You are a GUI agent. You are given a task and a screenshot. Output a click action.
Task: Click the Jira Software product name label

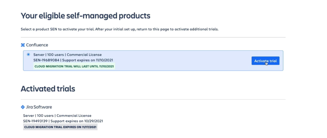pyautogui.click(x=39, y=107)
